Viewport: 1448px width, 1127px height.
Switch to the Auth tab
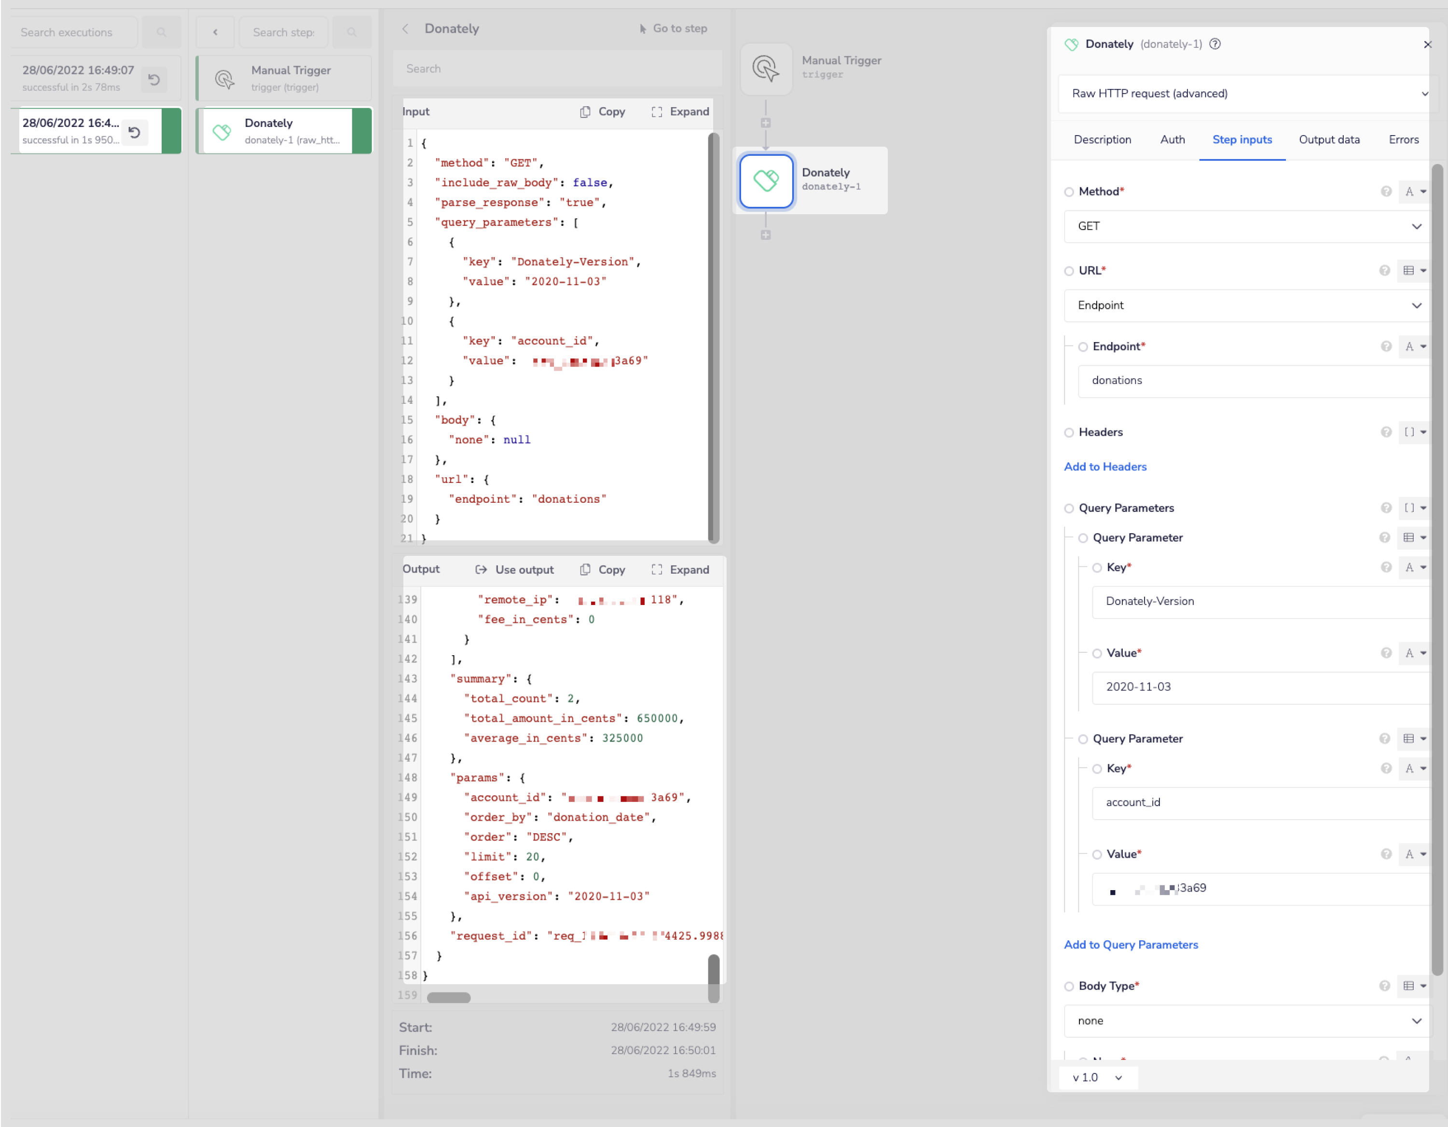[x=1172, y=140]
